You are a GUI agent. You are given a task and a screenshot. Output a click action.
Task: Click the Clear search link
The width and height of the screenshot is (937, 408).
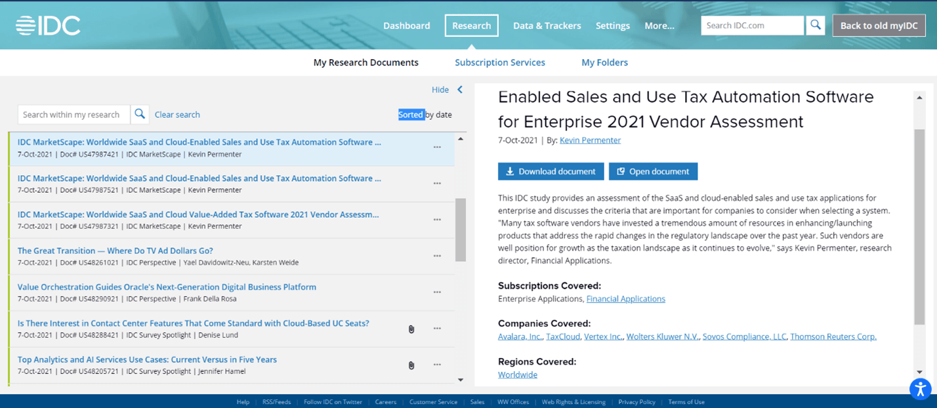[x=177, y=115]
